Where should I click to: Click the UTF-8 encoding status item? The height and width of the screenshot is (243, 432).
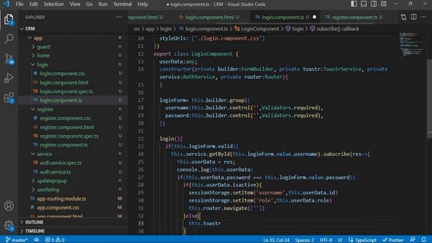(x=326, y=240)
